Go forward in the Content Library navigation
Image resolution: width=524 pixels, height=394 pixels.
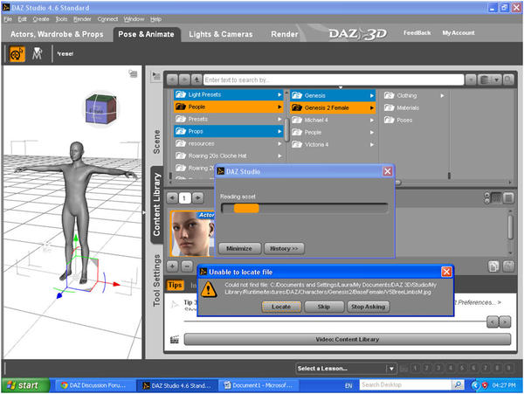[x=184, y=79]
